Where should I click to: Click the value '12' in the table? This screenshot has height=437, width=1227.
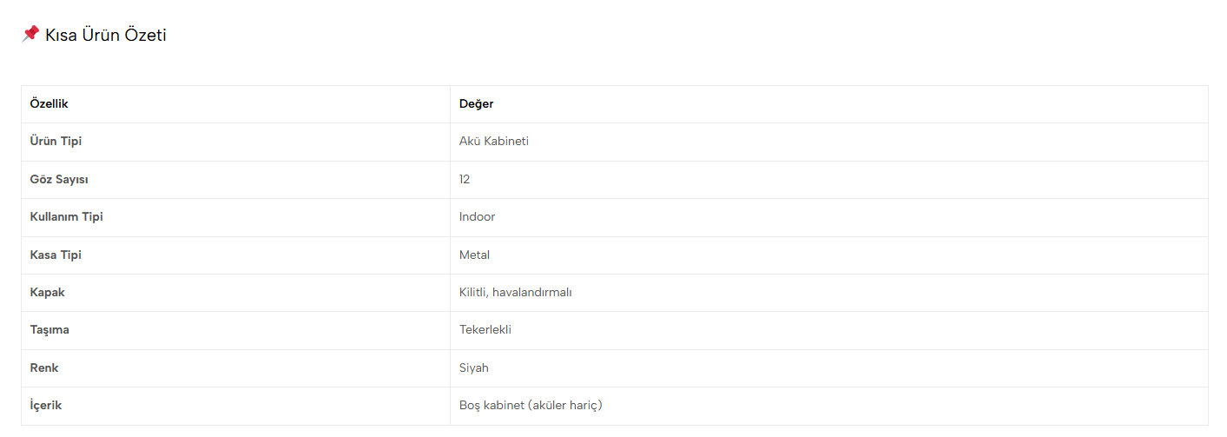pos(465,180)
